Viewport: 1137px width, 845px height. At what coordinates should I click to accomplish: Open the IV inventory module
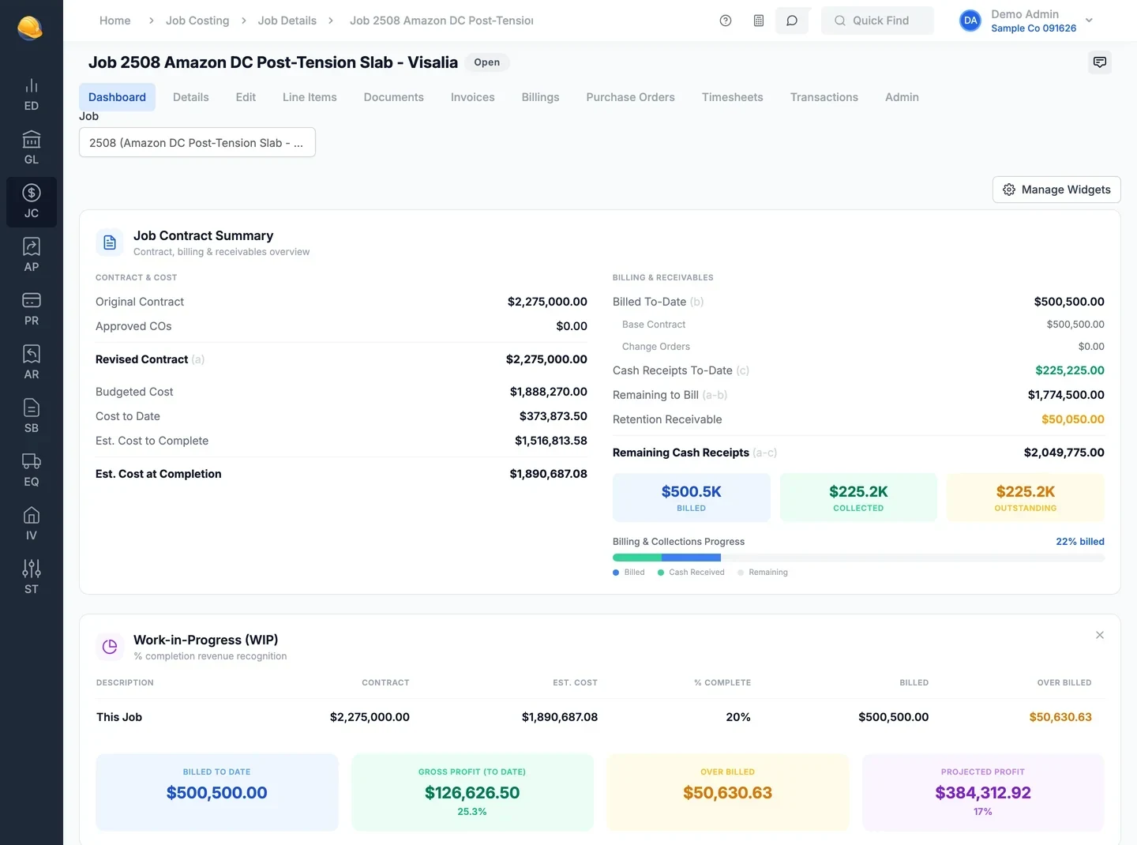click(32, 524)
